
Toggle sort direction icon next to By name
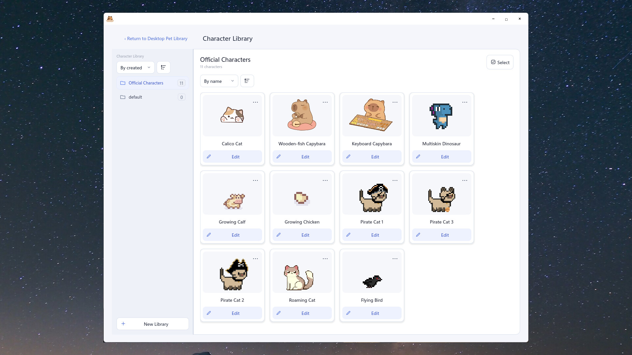click(247, 81)
